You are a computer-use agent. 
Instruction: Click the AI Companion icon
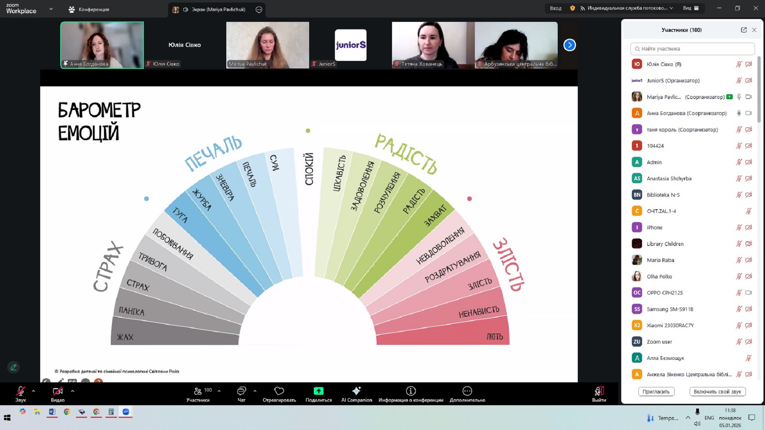356,391
